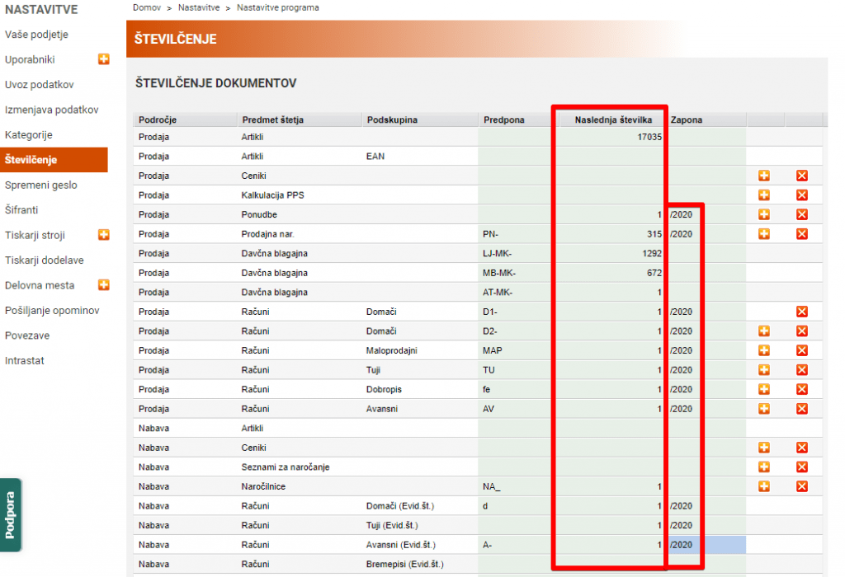
Task: Open Tiskarji stroji settings
Action: click(x=35, y=235)
